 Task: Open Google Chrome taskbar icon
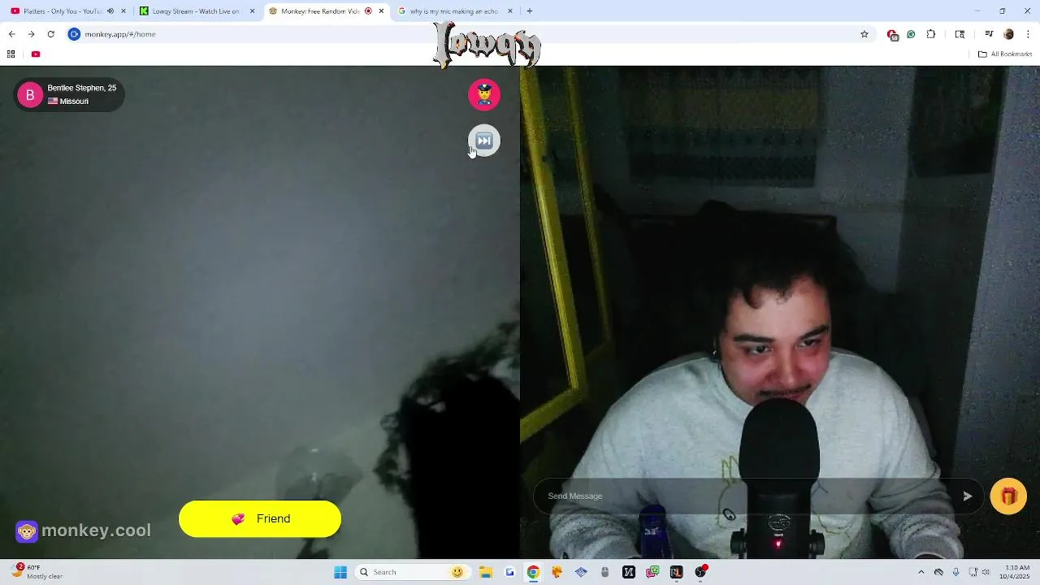click(x=533, y=572)
